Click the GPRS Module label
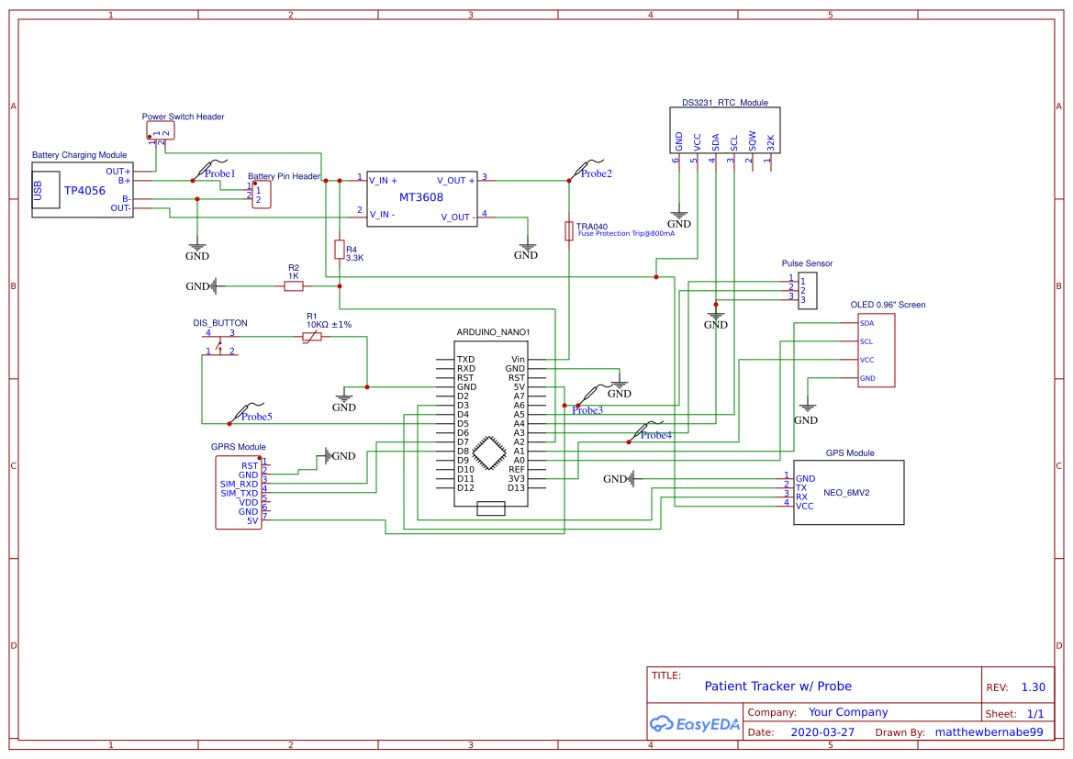The width and height of the screenshot is (1073, 759). click(x=238, y=447)
